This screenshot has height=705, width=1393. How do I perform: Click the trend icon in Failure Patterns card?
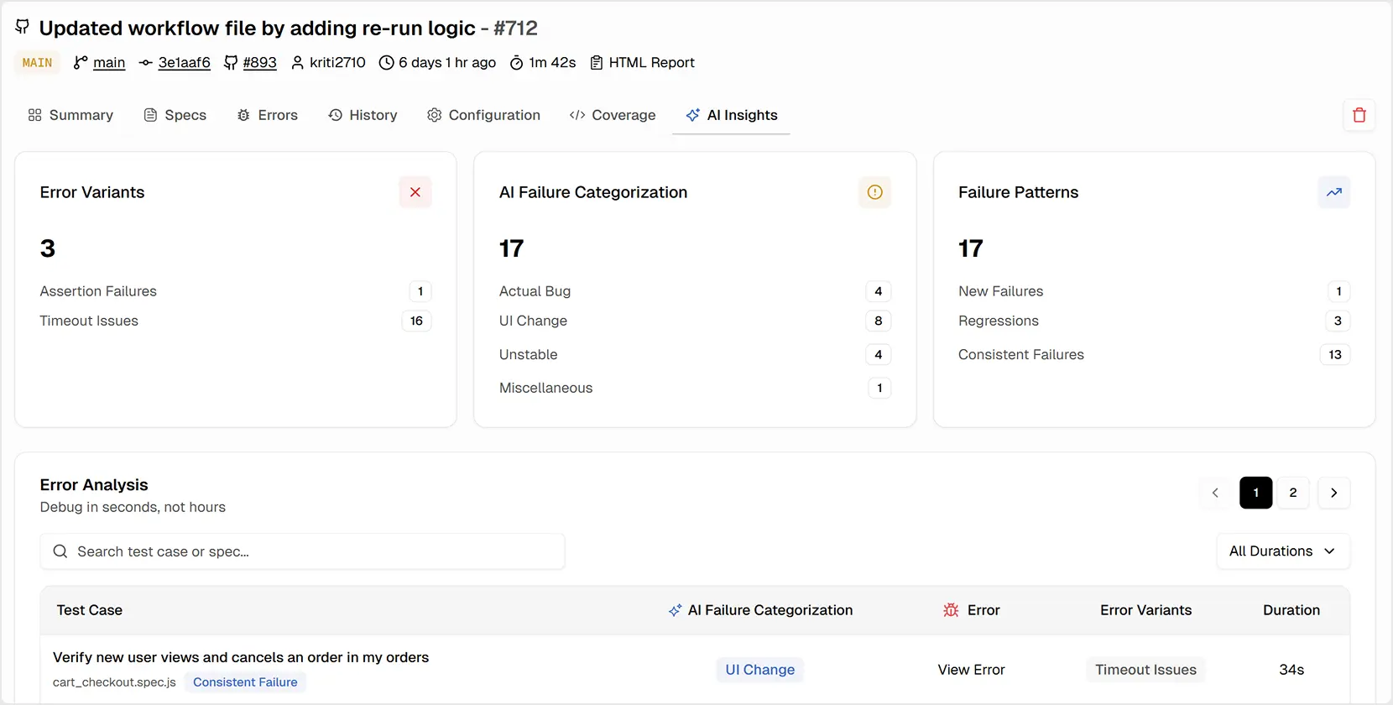(1334, 192)
